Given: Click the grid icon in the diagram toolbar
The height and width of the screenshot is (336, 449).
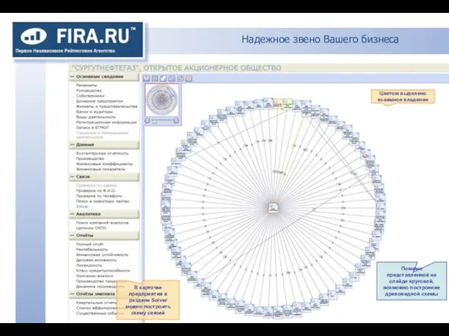Looking at the screenshot, I should coord(155,78).
